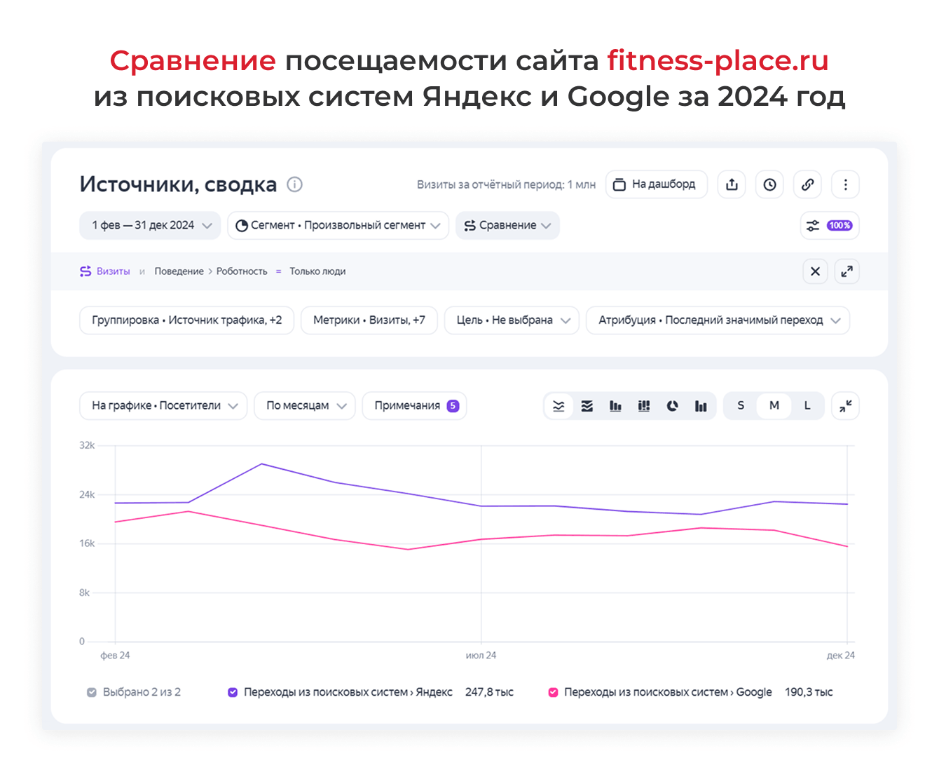The image size is (939, 772).
Task: Click the info icon beside "Источники, сводка"
Action: pyautogui.click(x=295, y=184)
